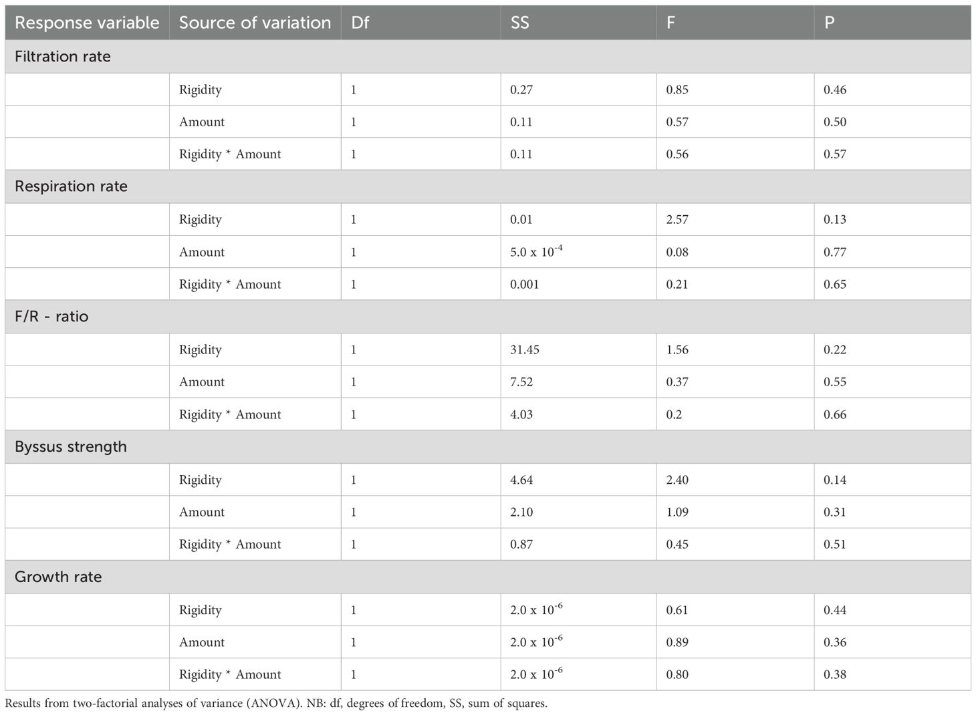The width and height of the screenshot is (976, 715).
Task: Click SS value 31.45 under F/R ratio
Action: [x=525, y=349]
